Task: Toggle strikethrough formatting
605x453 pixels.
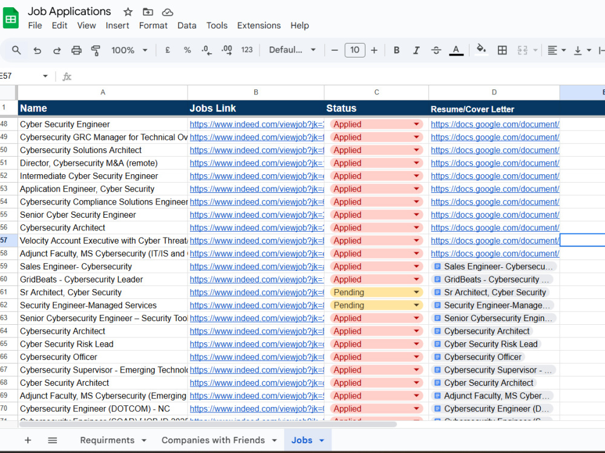Action: click(x=436, y=50)
